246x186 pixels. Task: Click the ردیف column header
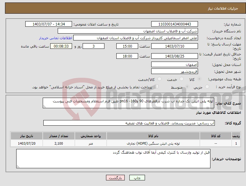(236, 136)
